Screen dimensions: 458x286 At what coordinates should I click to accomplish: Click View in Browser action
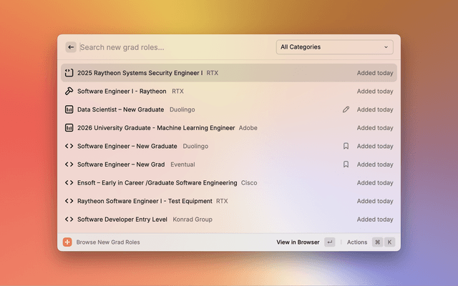(298, 242)
